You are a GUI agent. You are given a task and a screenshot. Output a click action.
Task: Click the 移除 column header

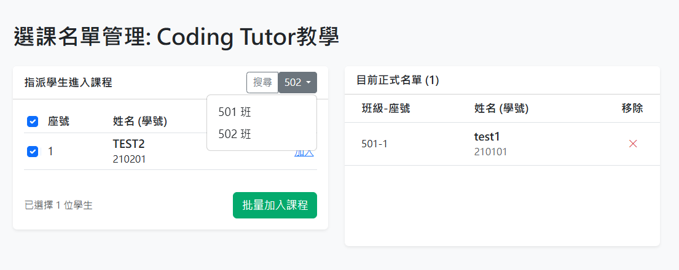632,109
